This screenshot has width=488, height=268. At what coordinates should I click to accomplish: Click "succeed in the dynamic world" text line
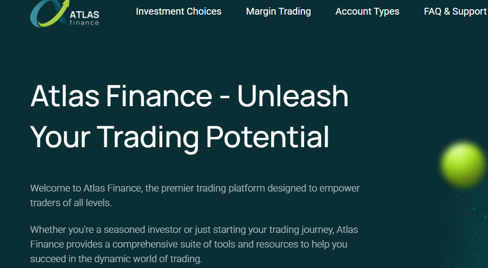[x=116, y=259]
